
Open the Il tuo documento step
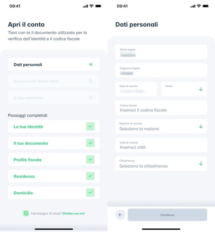[54, 143]
